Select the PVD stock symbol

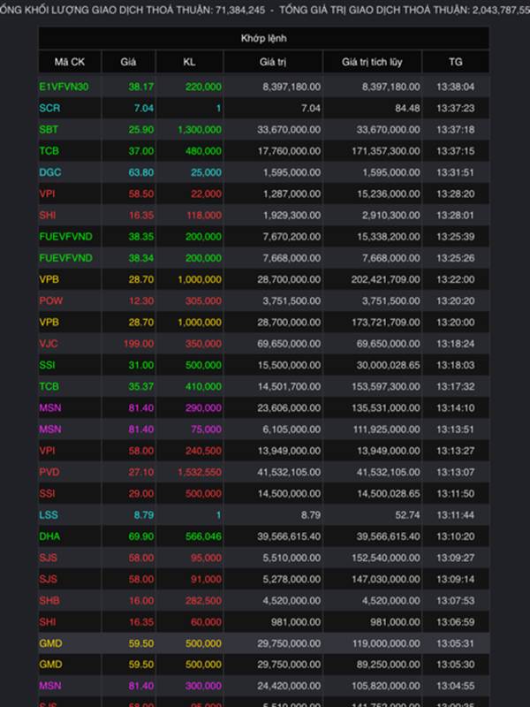click(x=49, y=472)
